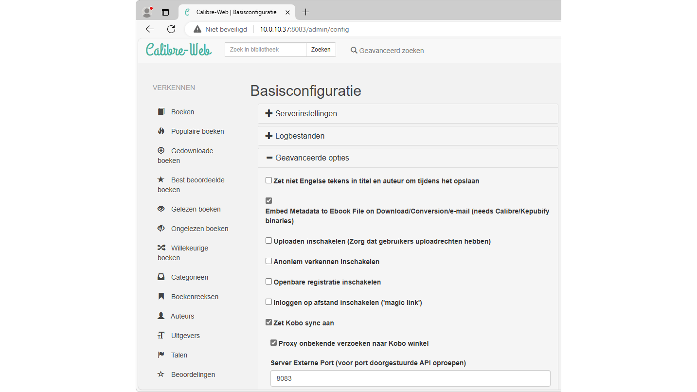Collapse the Geavanceerde opties section
The width and height of the screenshot is (697, 392).
(x=312, y=158)
